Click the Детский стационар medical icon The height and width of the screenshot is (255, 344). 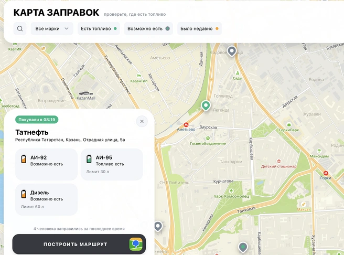(278, 161)
